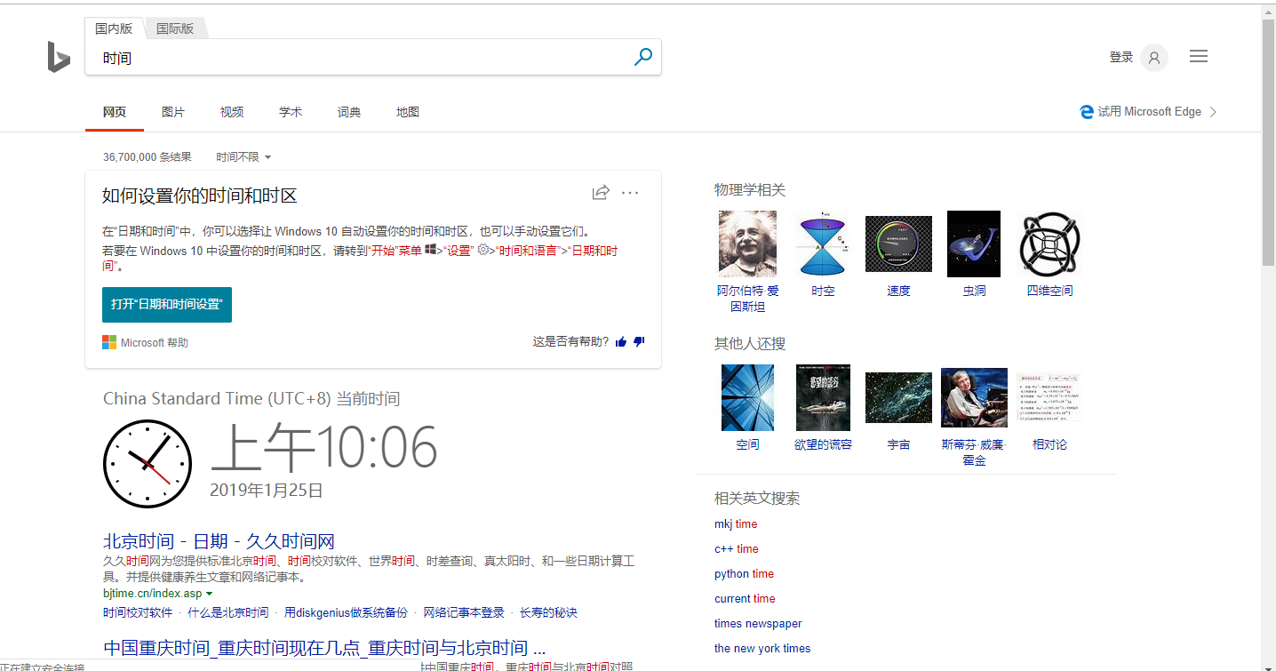This screenshot has height=671, width=1276.
Task: Expand the bjtime.cn/index.asp dropdown arrow
Action: click(x=209, y=594)
